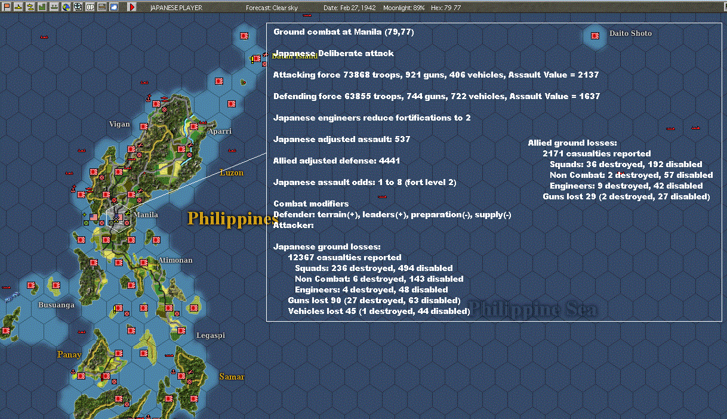Click the 'Defending force 63855 troops' line
Viewport: 727px width, 419px height.
(x=436, y=96)
